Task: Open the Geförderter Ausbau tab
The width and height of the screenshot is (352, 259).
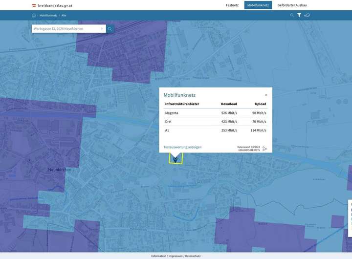Action: [x=292, y=5]
